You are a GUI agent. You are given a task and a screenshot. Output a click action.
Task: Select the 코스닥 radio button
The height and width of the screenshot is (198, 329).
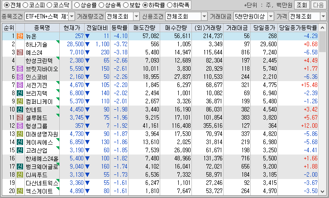49,5
